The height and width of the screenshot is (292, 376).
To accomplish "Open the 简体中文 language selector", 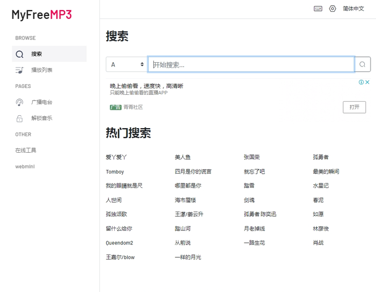I will [353, 9].
